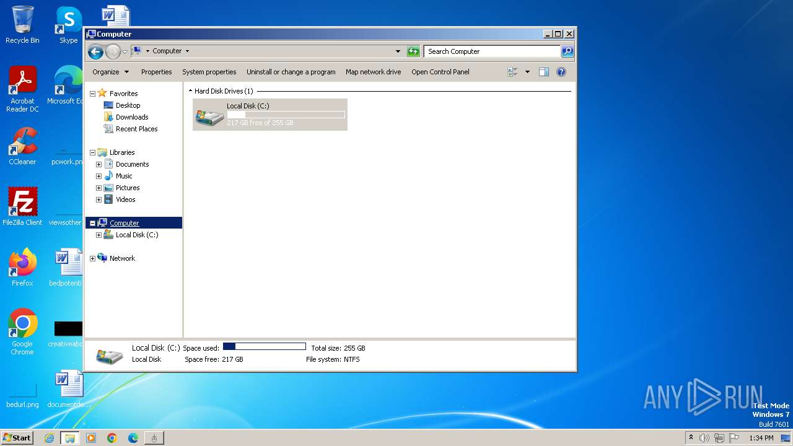Expand Local Disk (C:) in navigation tree

click(99, 235)
